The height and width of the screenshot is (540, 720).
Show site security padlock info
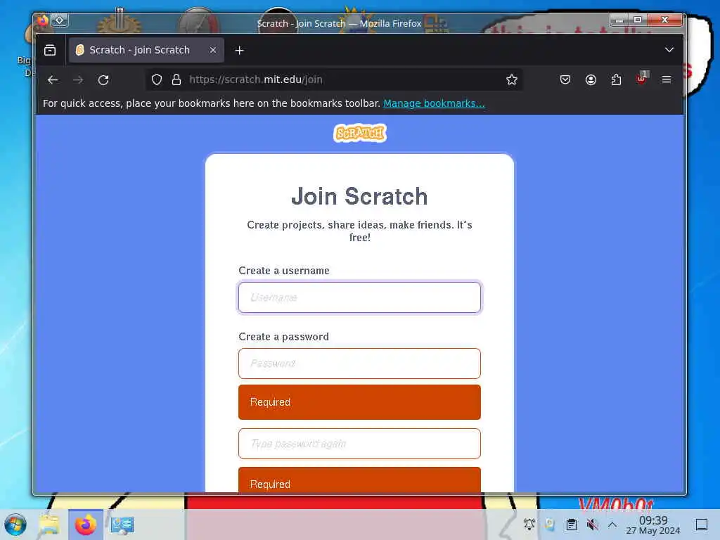click(176, 80)
